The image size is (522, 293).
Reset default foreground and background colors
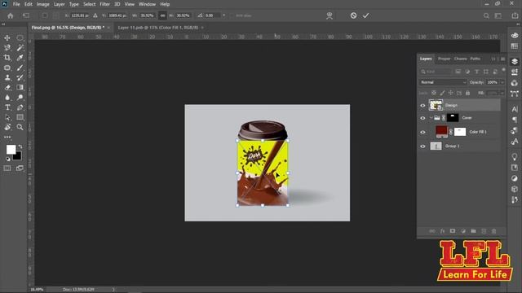tap(7, 160)
